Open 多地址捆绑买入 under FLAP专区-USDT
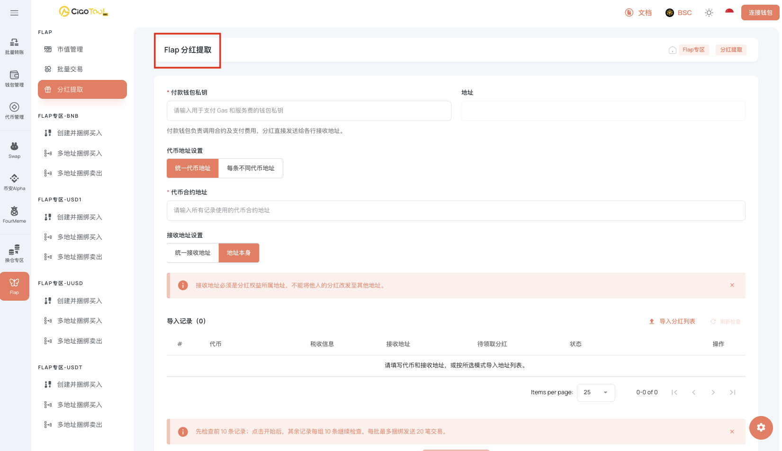The image size is (782, 451). point(82,405)
